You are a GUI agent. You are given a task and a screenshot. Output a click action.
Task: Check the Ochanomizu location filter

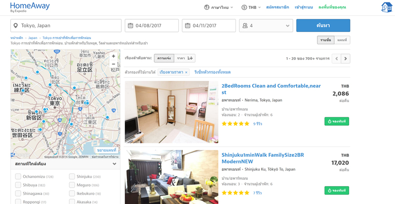tap(18, 177)
